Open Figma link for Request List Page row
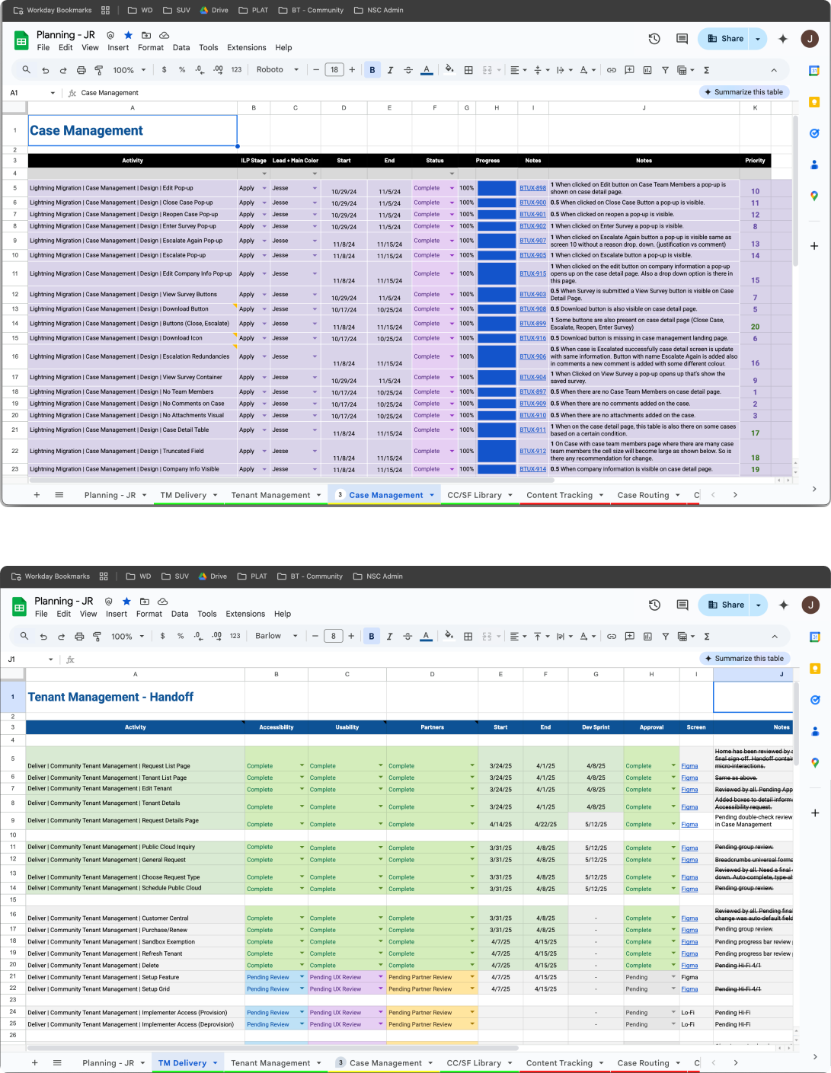The width and height of the screenshot is (831, 1073). (689, 766)
